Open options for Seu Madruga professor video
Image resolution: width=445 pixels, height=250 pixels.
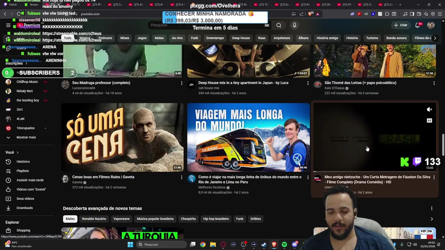coord(181,83)
